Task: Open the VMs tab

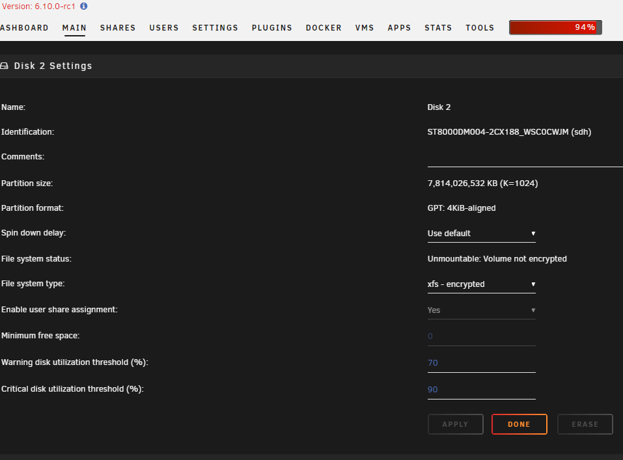Action: 365,28
